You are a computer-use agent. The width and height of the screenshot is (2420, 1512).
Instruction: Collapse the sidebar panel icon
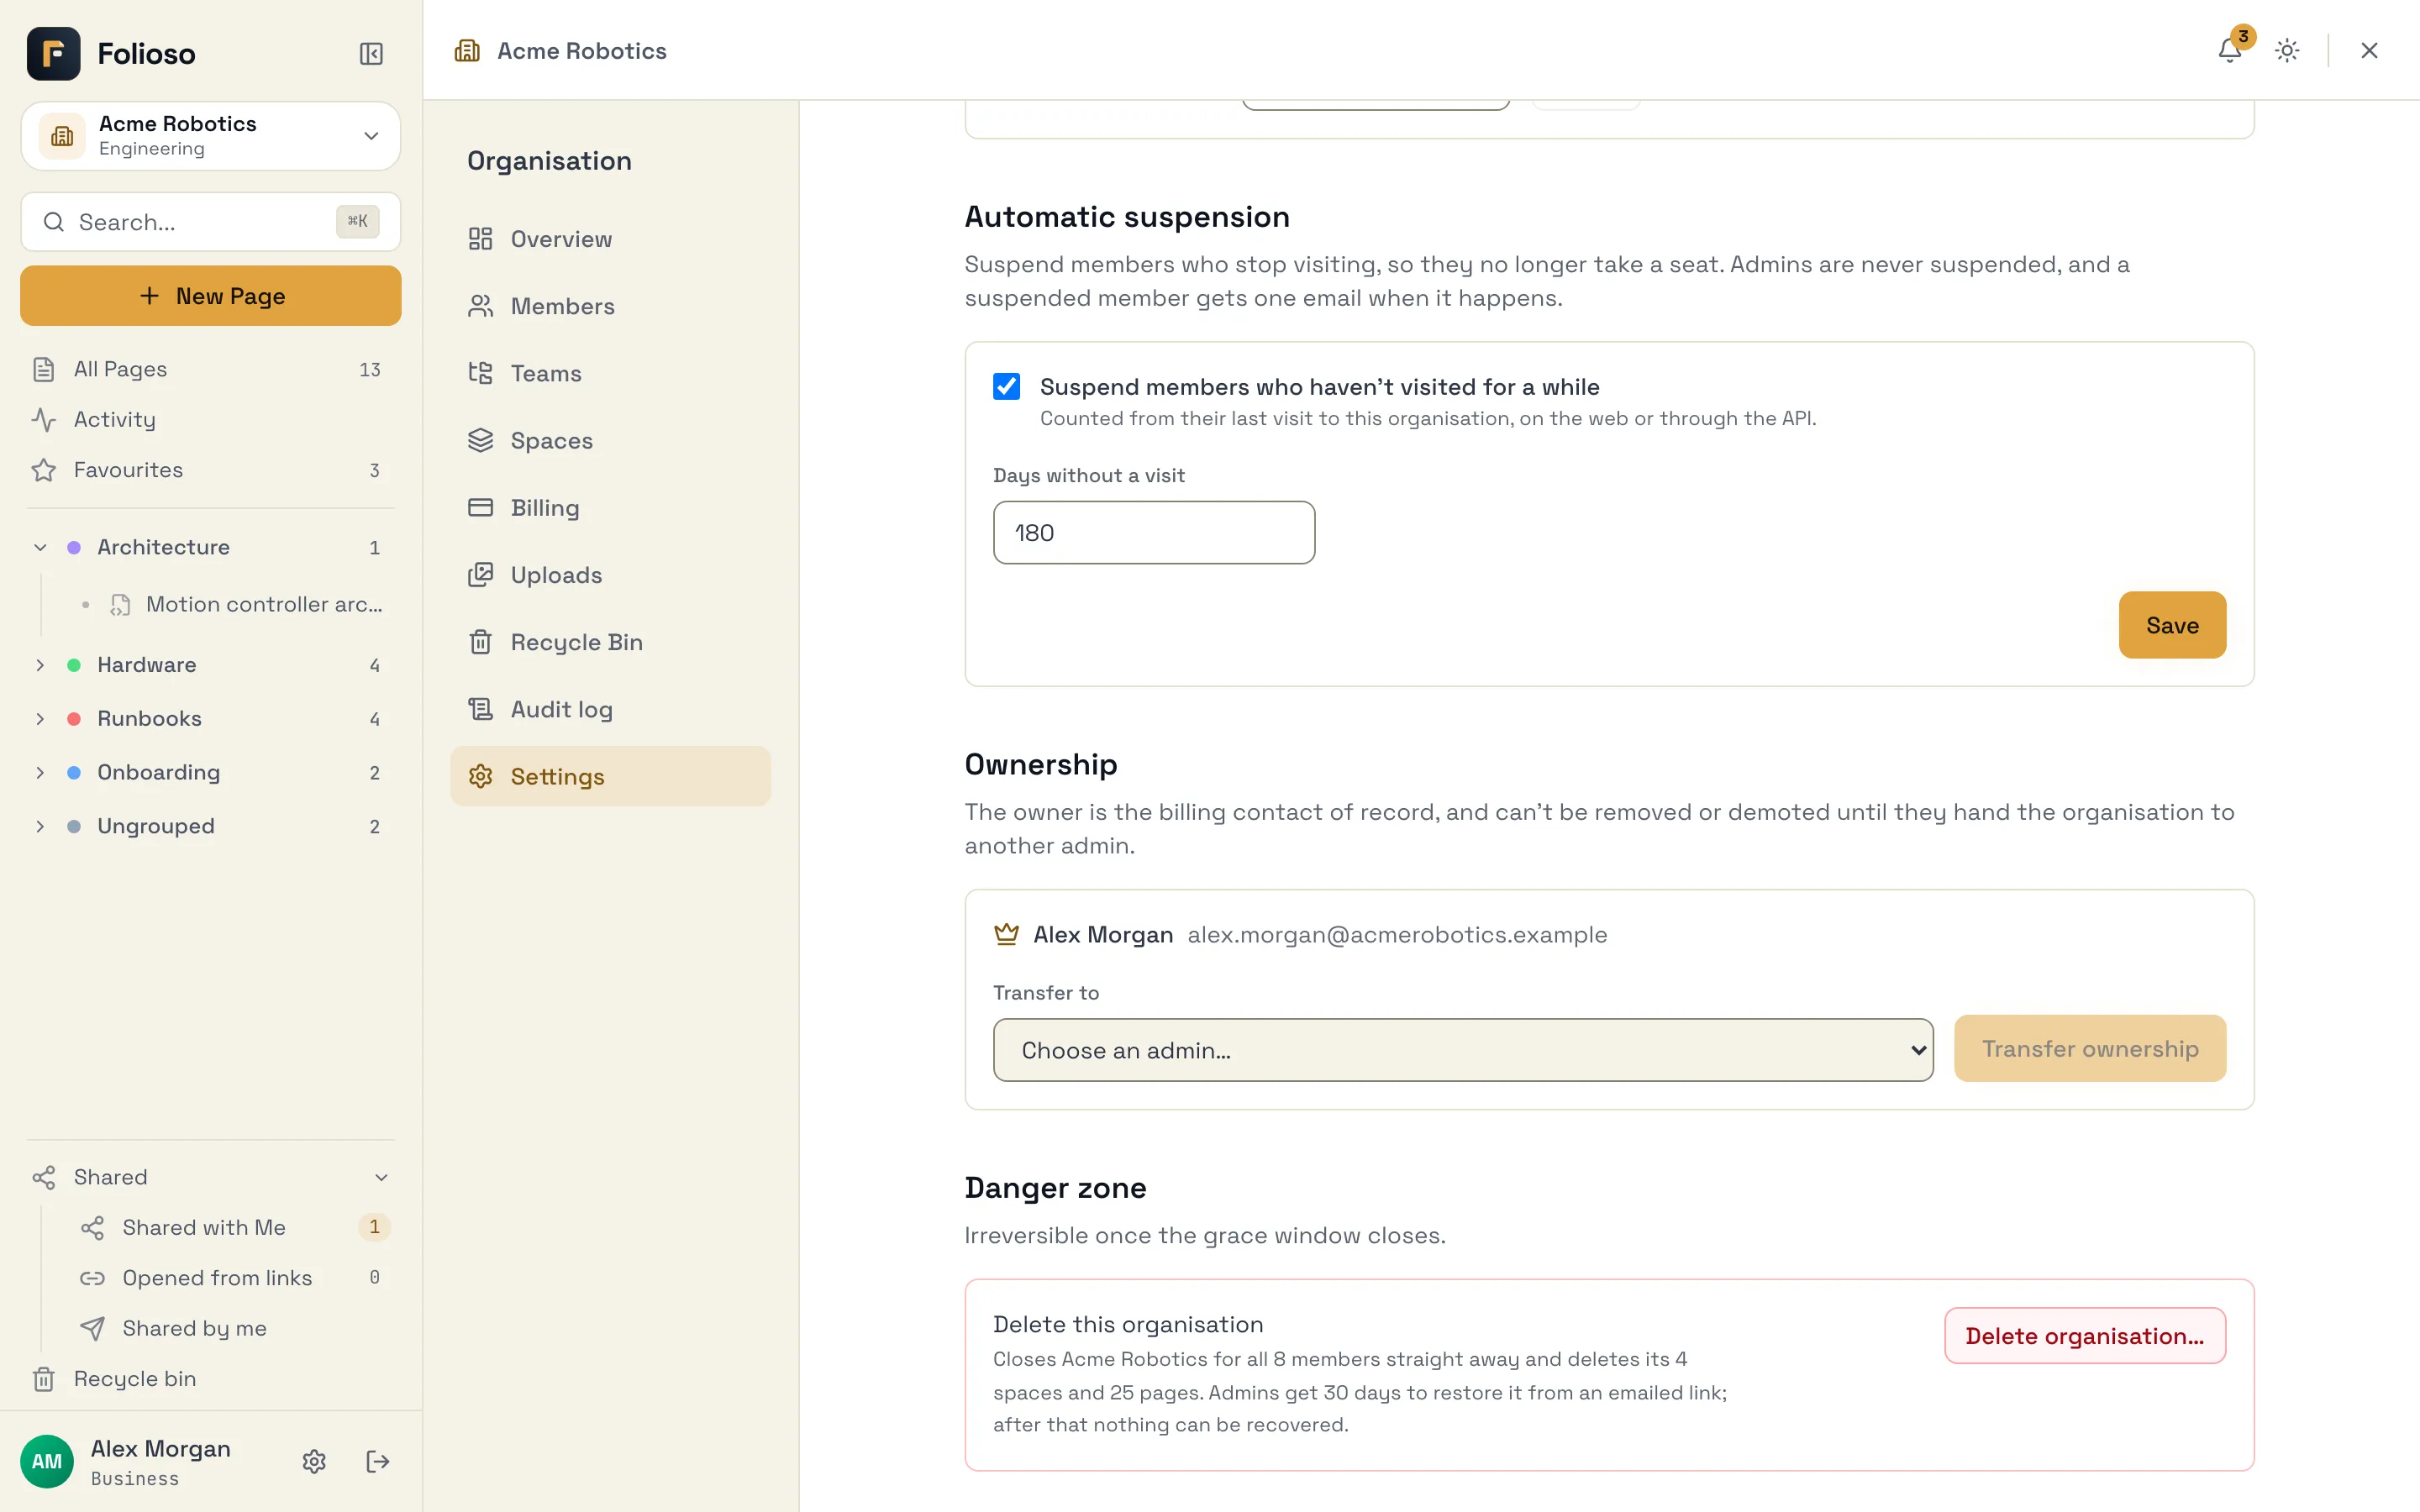pos(371,53)
